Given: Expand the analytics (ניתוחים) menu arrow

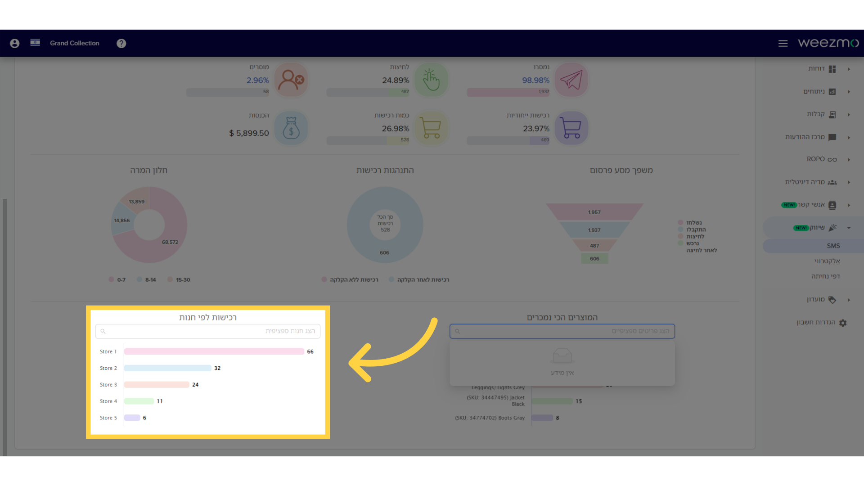Looking at the screenshot, I should coord(849,92).
